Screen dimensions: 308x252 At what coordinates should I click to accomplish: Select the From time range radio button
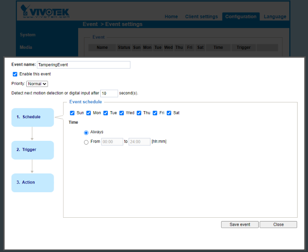pos(87,142)
